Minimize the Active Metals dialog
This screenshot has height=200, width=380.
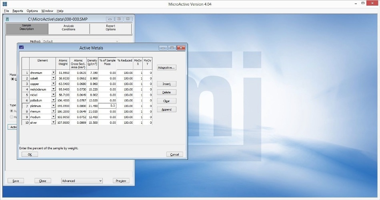coord(163,48)
